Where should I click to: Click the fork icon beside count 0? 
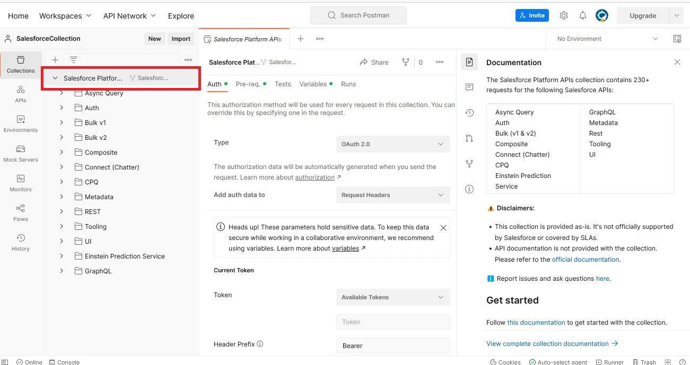click(406, 62)
